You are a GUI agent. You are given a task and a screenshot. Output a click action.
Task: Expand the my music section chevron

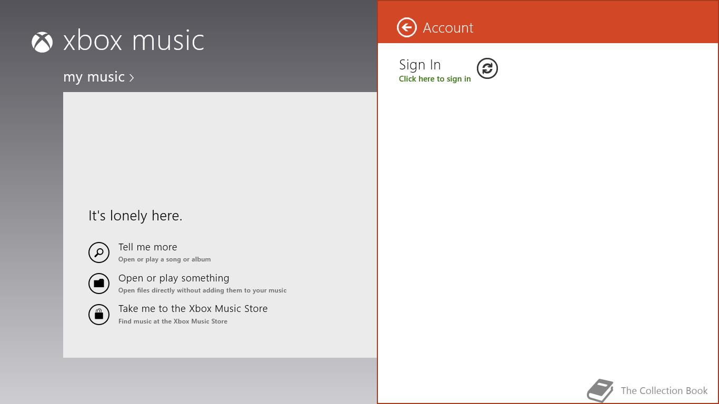pos(132,78)
